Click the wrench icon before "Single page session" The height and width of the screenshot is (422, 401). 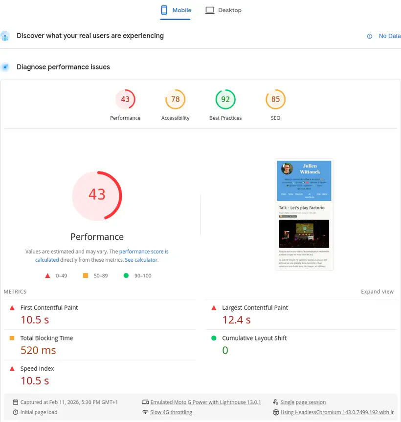[276, 402]
